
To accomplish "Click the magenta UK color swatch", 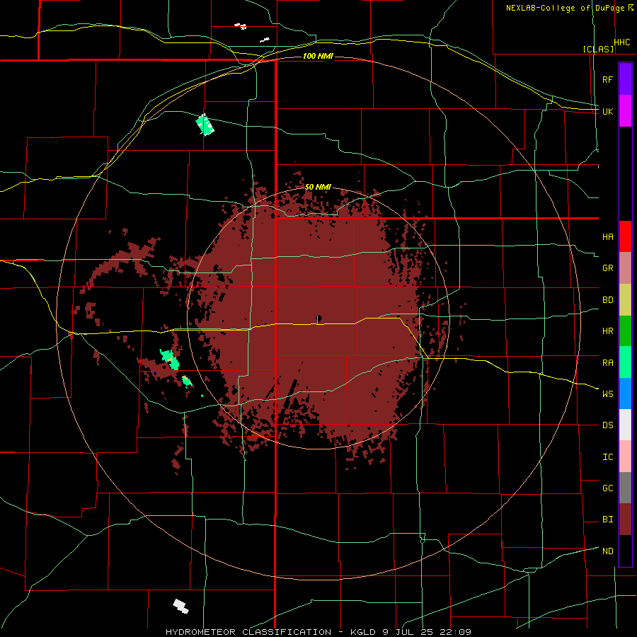I will coord(625,111).
